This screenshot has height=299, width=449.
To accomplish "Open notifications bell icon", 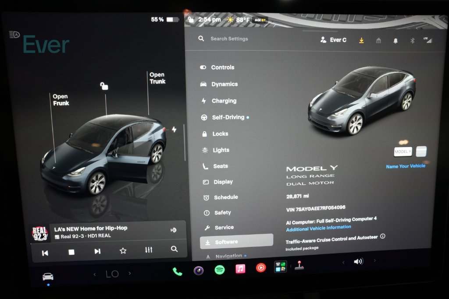I will [396, 41].
